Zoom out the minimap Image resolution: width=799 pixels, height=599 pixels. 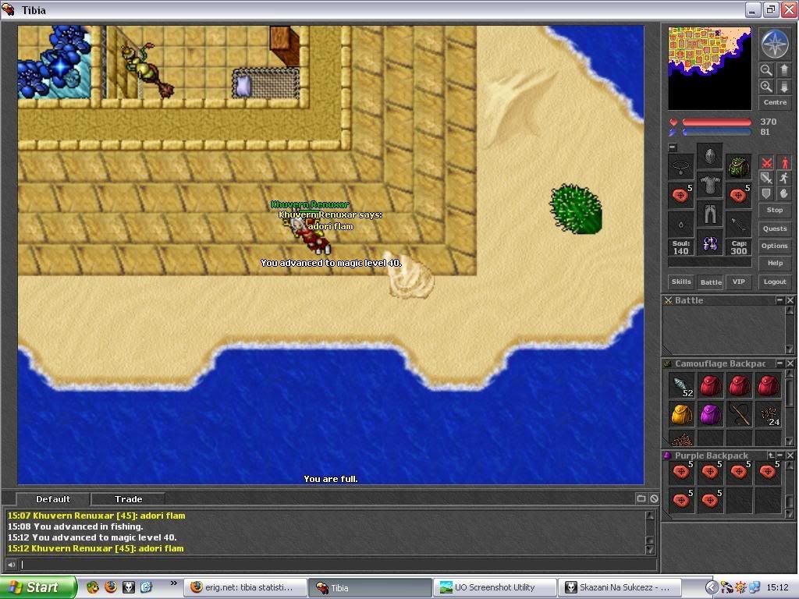[x=766, y=69]
